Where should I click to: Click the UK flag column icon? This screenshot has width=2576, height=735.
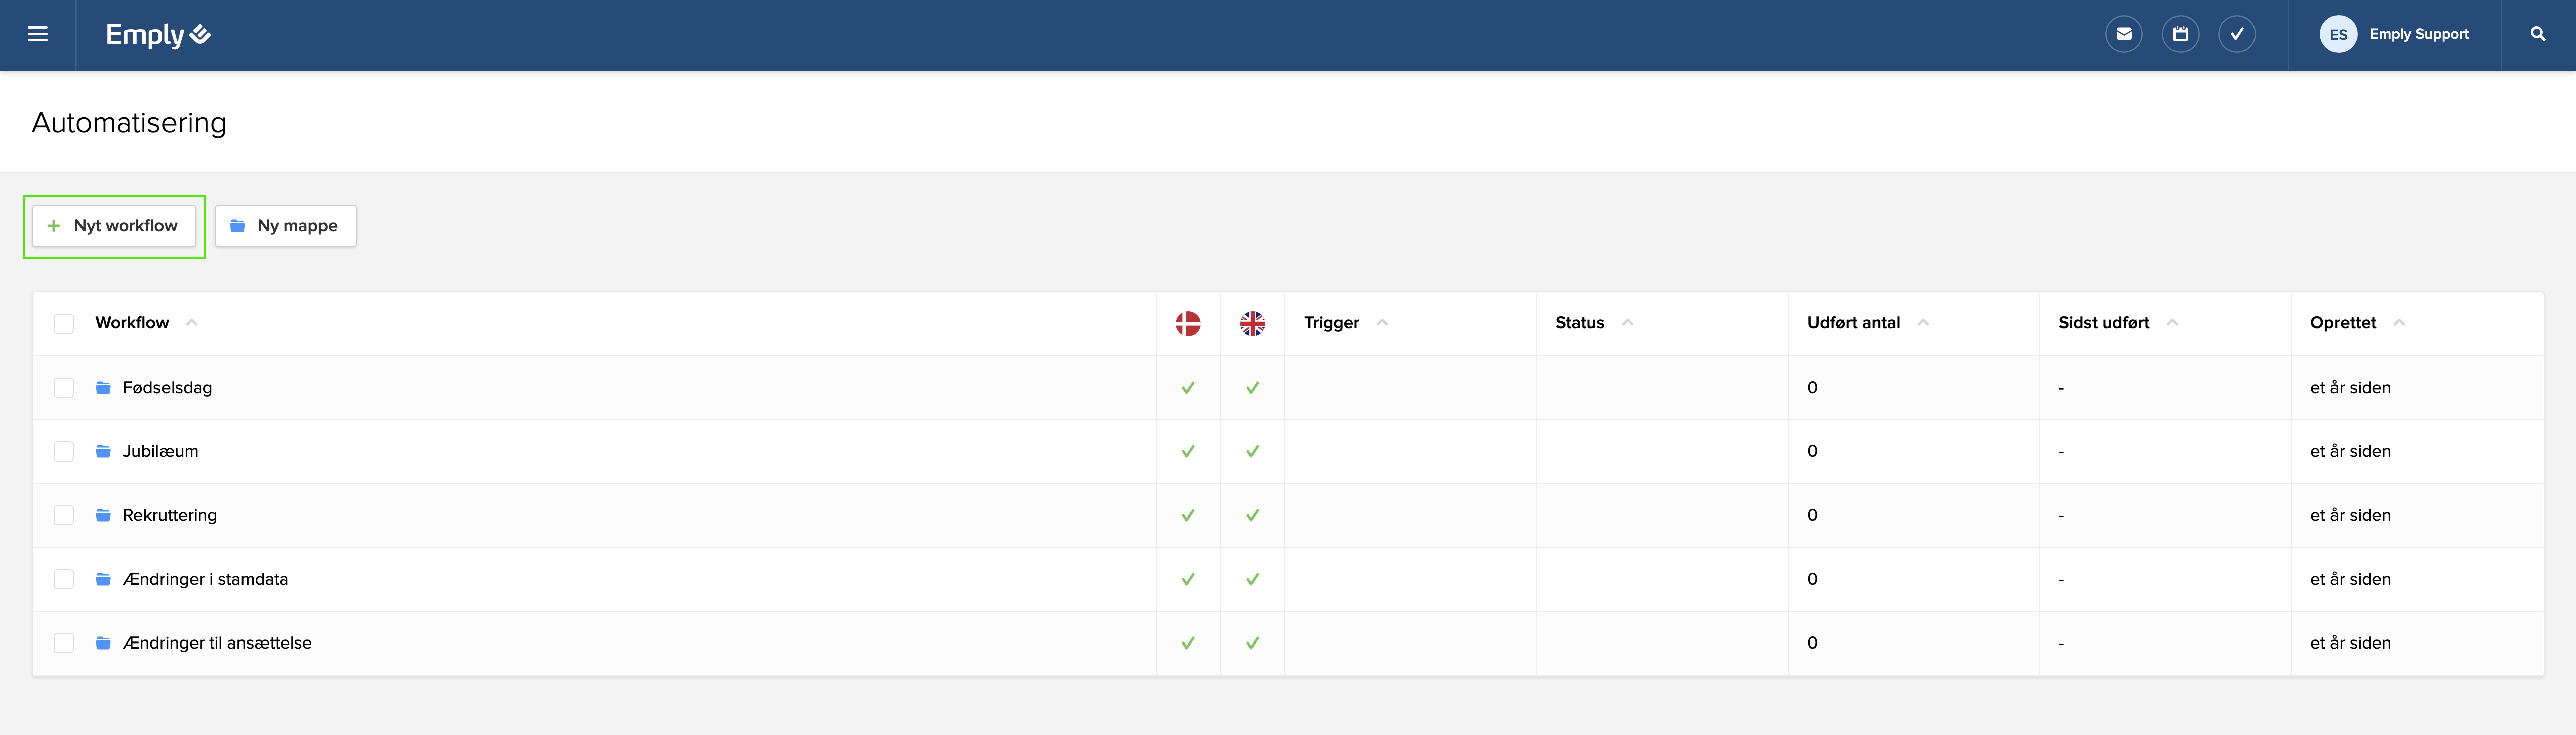tap(1252, 324)
